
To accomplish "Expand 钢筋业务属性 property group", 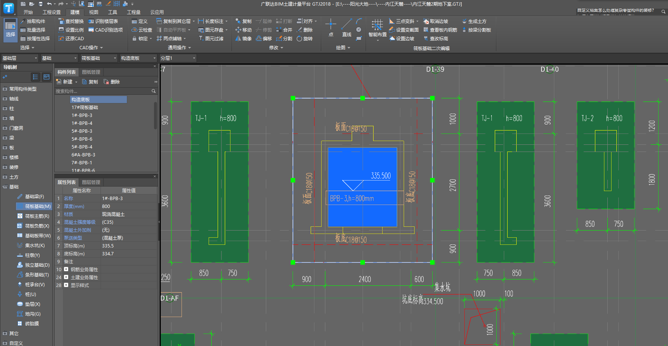I will (66, 269).
